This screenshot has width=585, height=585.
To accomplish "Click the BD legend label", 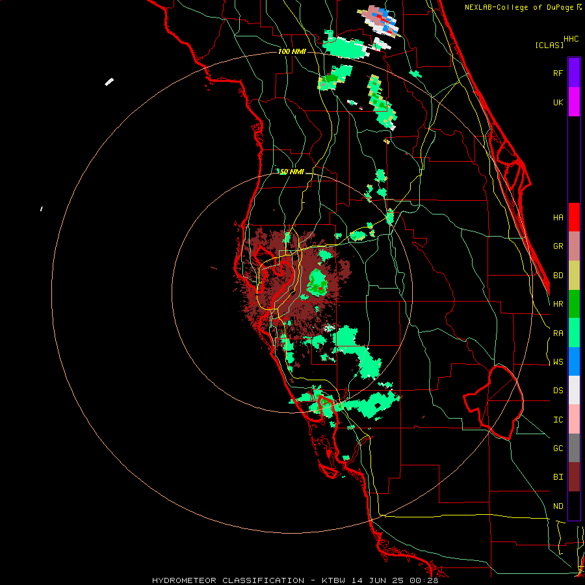I will [558, 276].
